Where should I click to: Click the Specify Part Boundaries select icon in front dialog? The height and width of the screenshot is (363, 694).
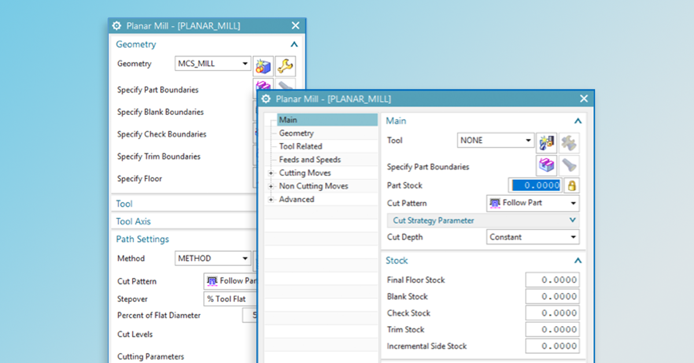pos(547,165)
